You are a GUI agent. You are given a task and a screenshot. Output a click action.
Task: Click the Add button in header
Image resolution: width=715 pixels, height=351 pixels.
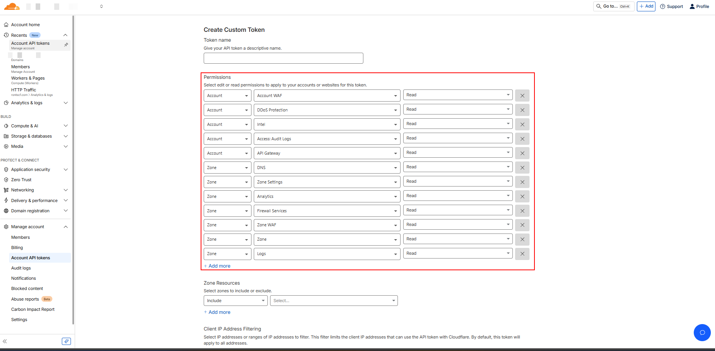click(646, 6)
